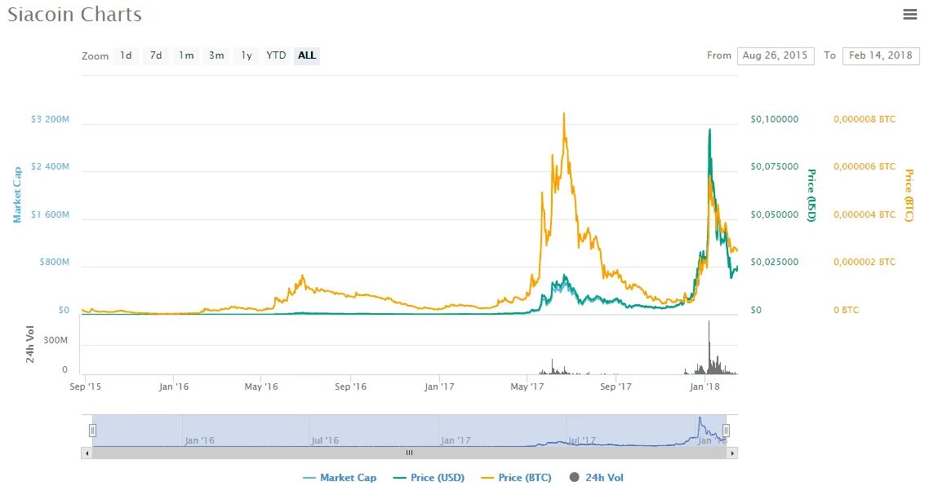Click the navigator scrollbar thumb grip

[x=410, y=453]
